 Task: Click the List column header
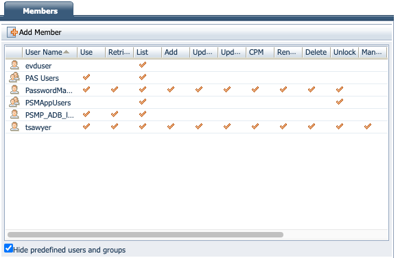coord(148,52)
